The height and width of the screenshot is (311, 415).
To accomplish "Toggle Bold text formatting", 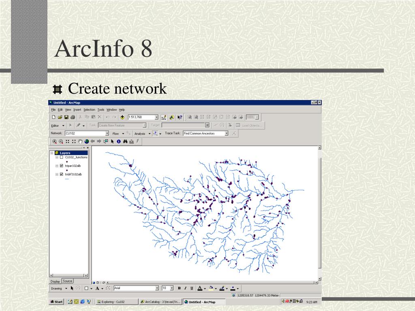I will click(x=179, y=288).
